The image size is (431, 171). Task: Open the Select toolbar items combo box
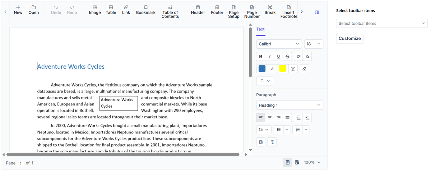[x=382, y=24]
